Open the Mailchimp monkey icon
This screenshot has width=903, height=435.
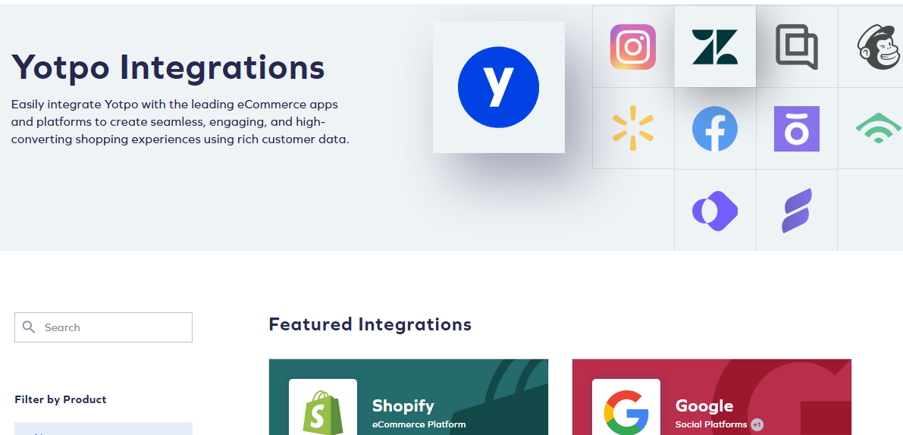click(x=878, y=47)
